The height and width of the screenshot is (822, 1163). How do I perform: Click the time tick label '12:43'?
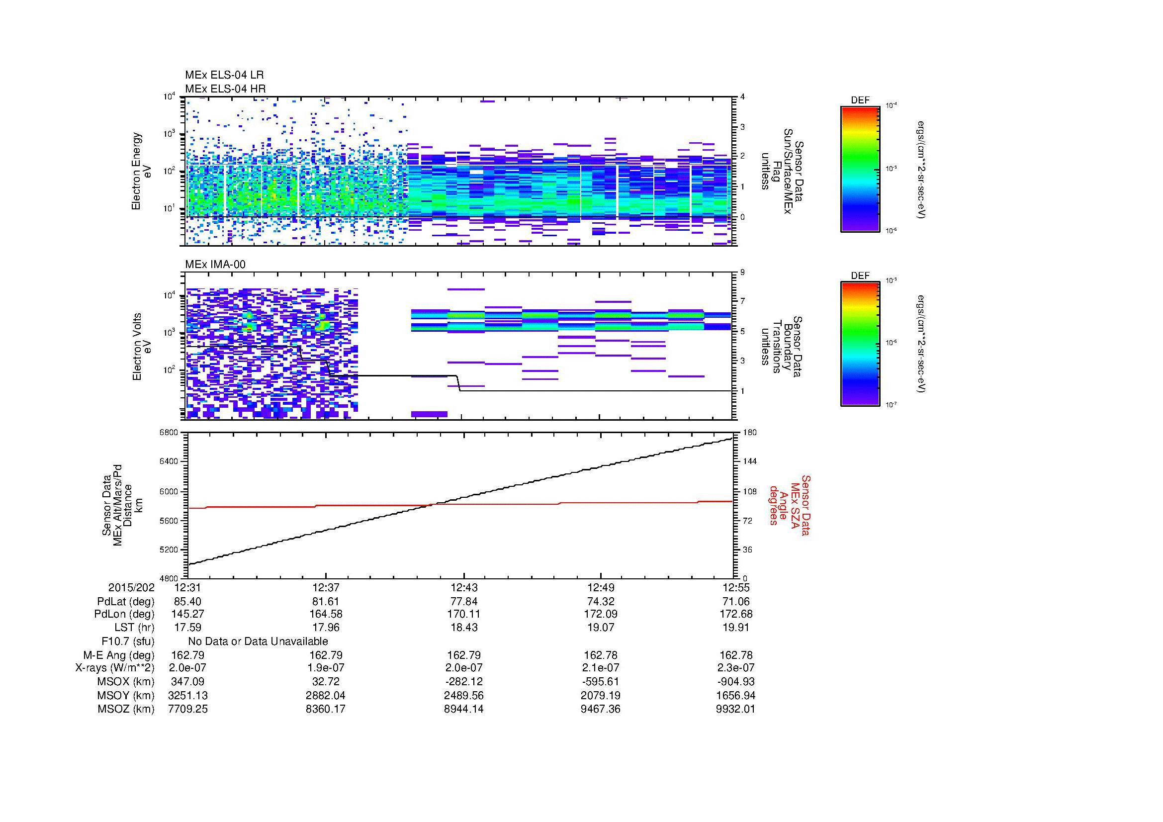(464, 588)
